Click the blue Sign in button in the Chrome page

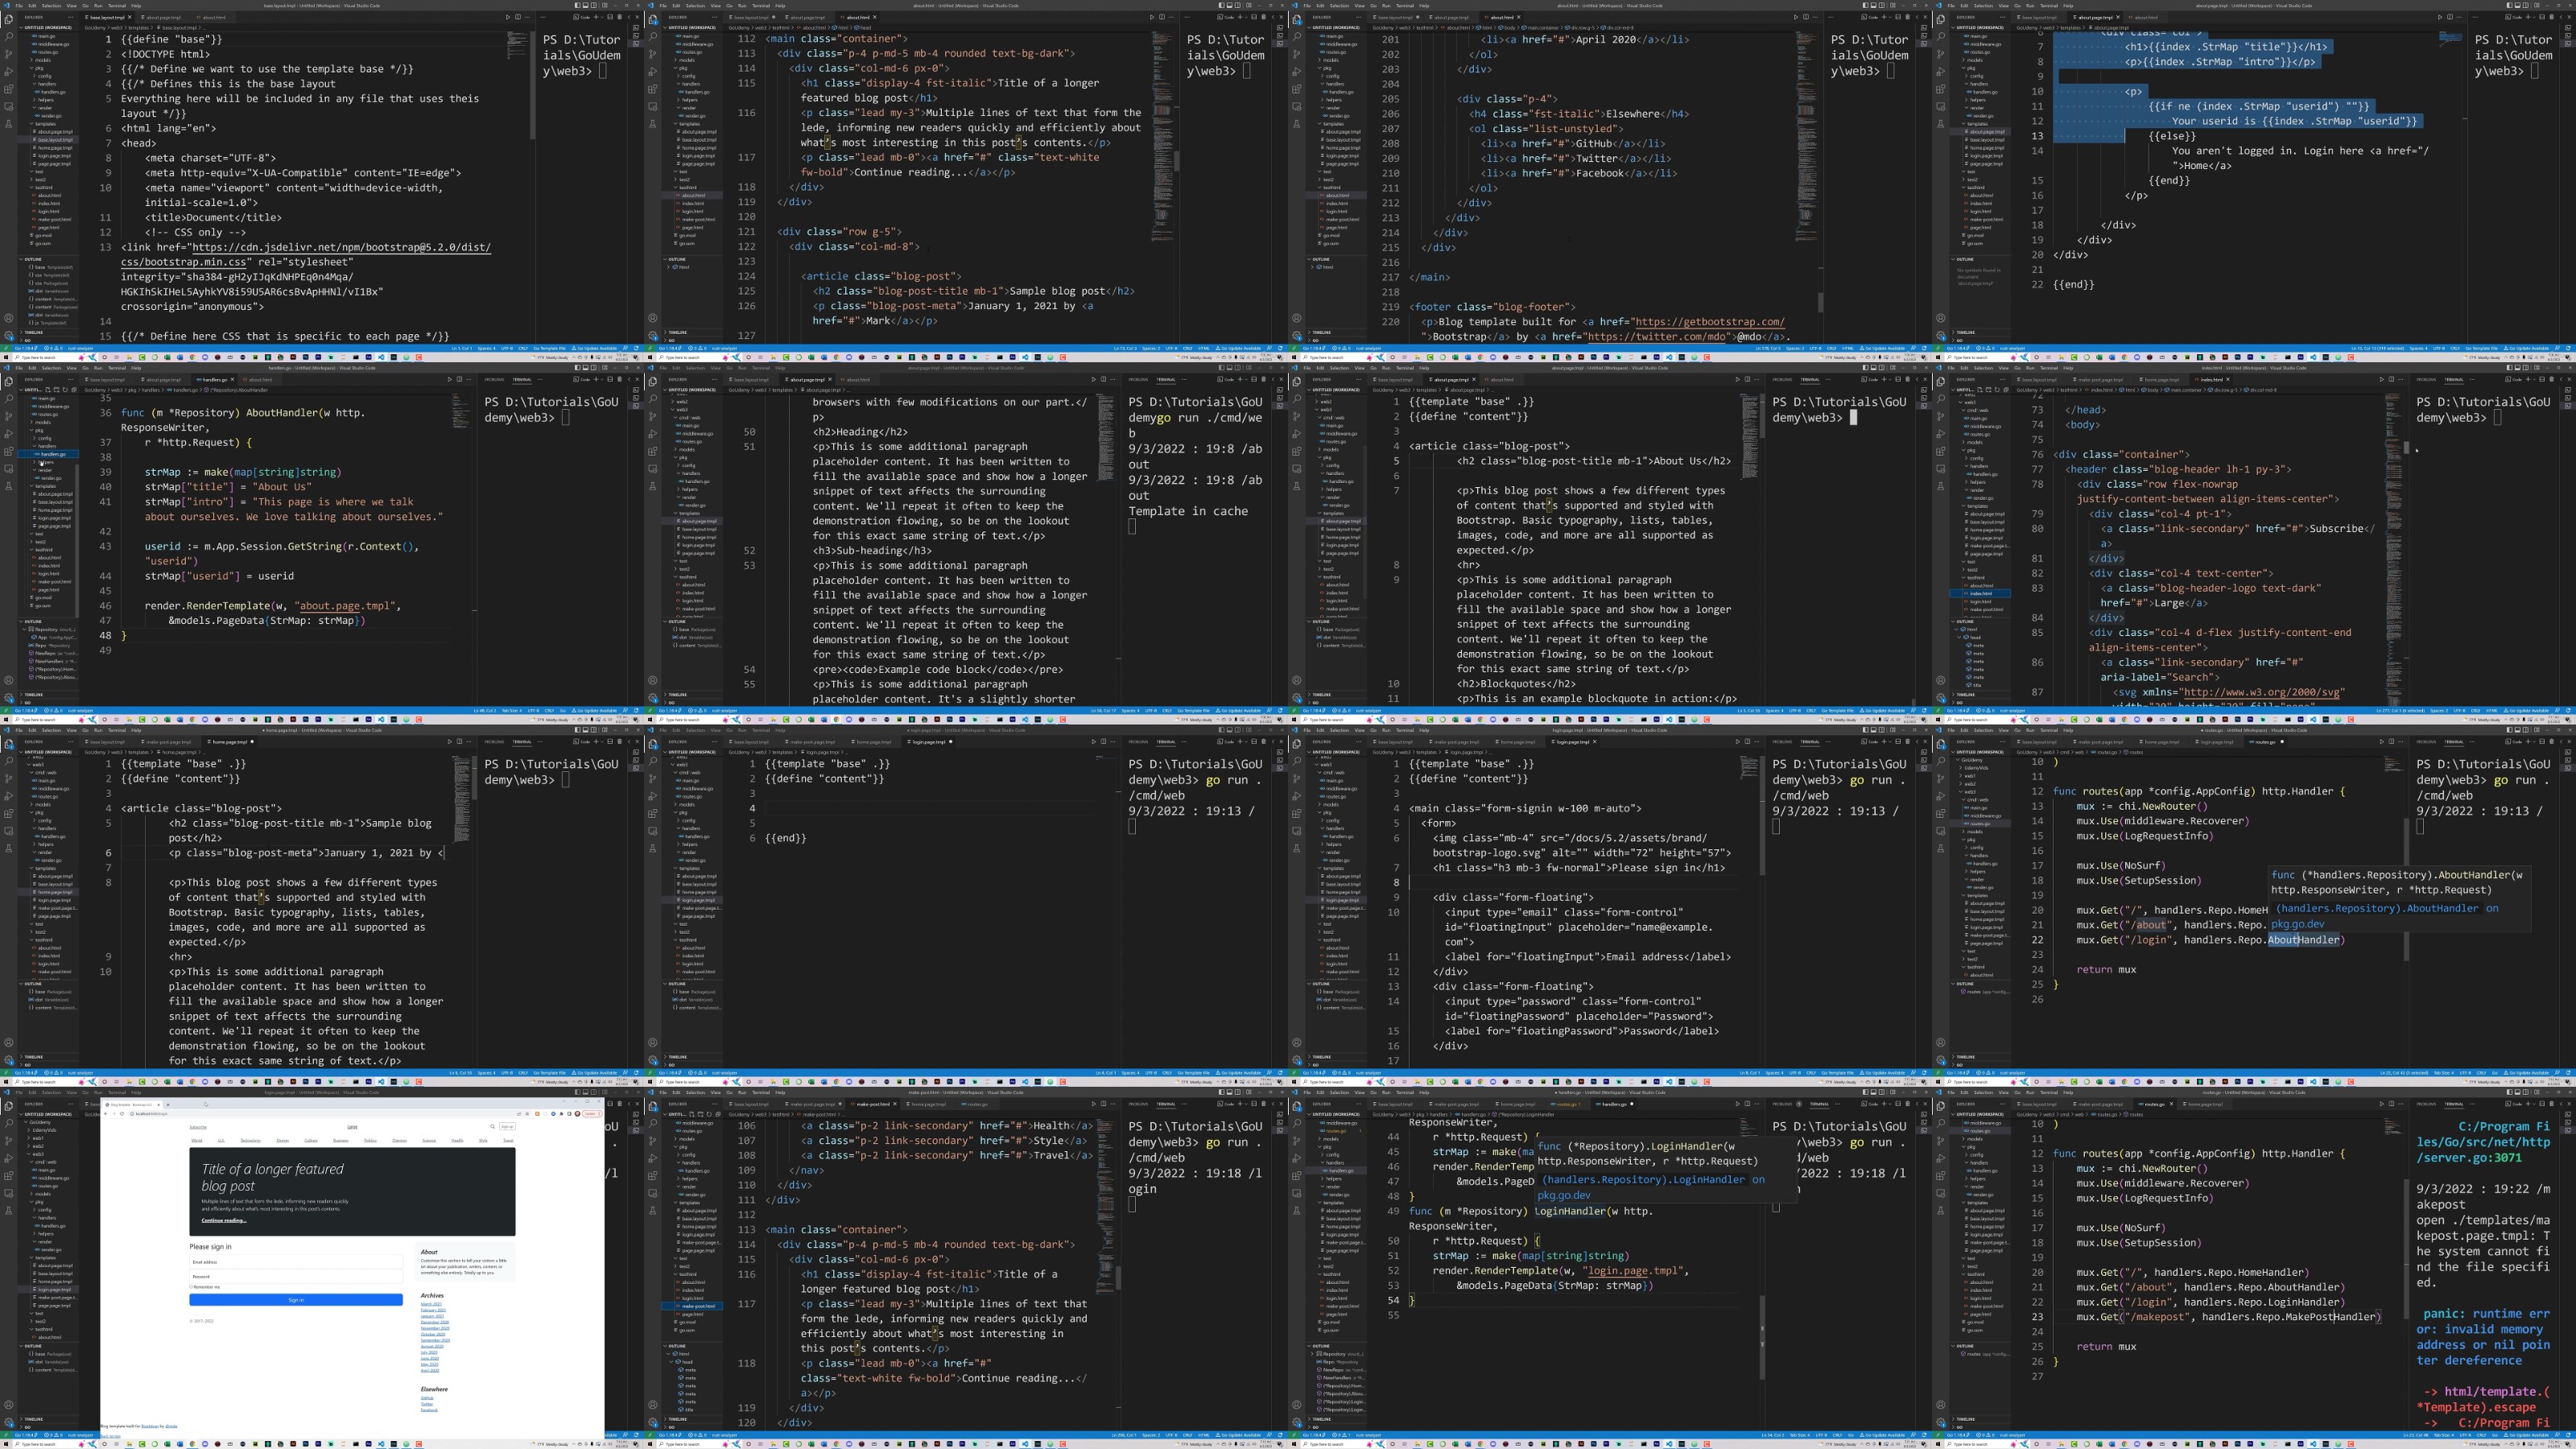click(296, 1300)
